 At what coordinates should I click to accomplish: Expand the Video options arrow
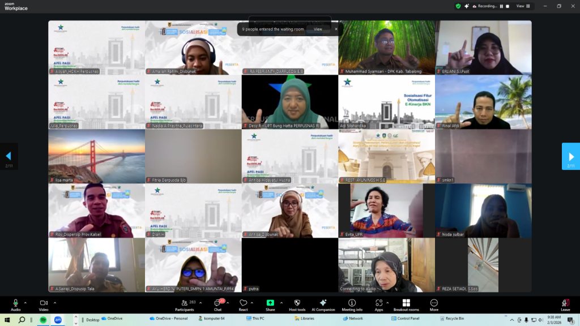(x=54, y=303)
